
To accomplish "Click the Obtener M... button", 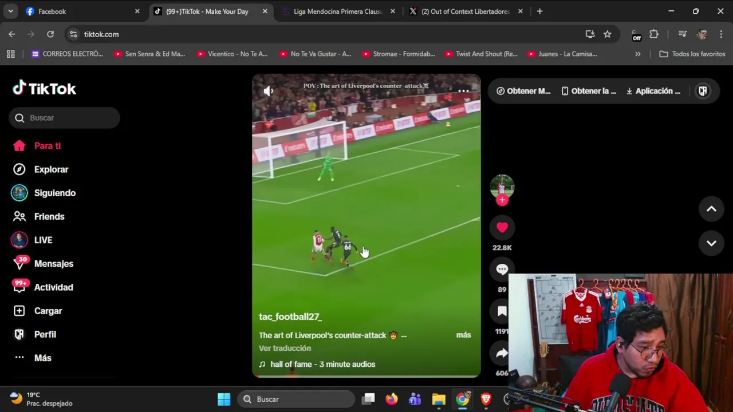I will (x=523, y=91).
